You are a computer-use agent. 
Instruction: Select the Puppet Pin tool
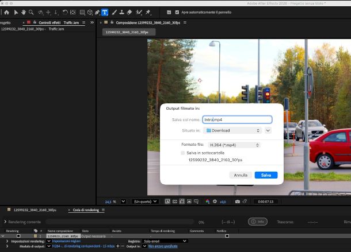pyautogui.click(x=148, y=12)
